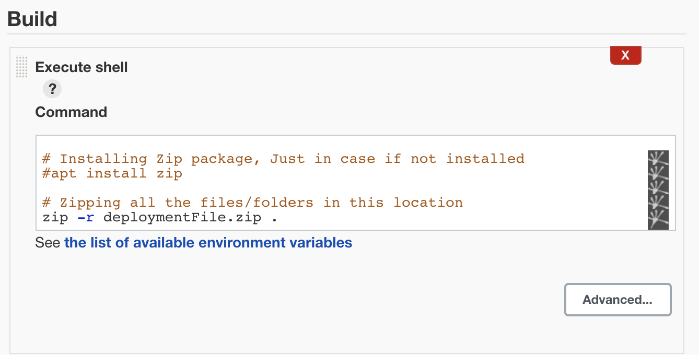Click the Execute shell step title
Viewport: 699px width, 355px height.
pyautogui.click(x=81, y=67)
